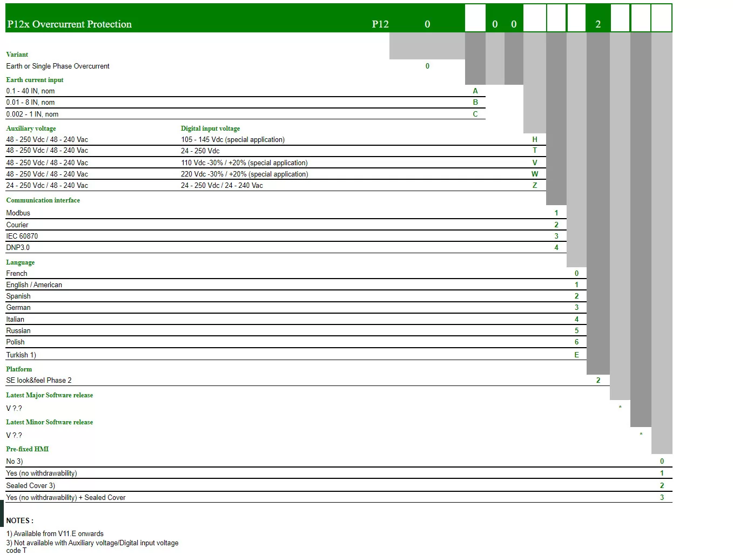The width and height of the screenshot is (733, 555).
Task: Click voltage code letter T
Action: pyautogui.click(x=535, y=150)
